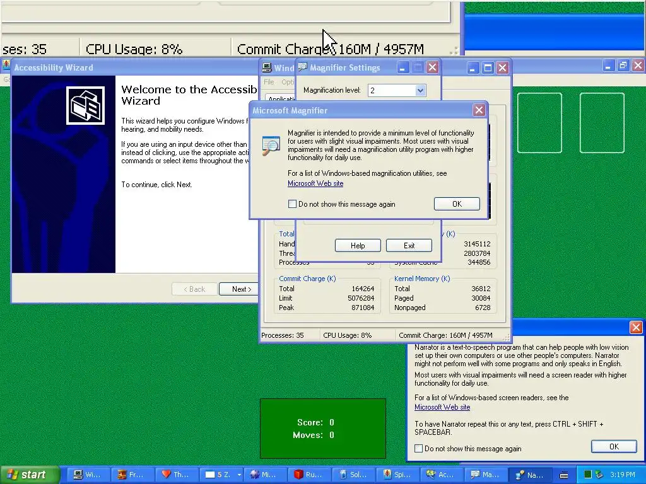The height and width of the screenshot is (484, 646).
Task: Switch to the Ac... Accessibility Wizard taskbar item
Action: 442,475
